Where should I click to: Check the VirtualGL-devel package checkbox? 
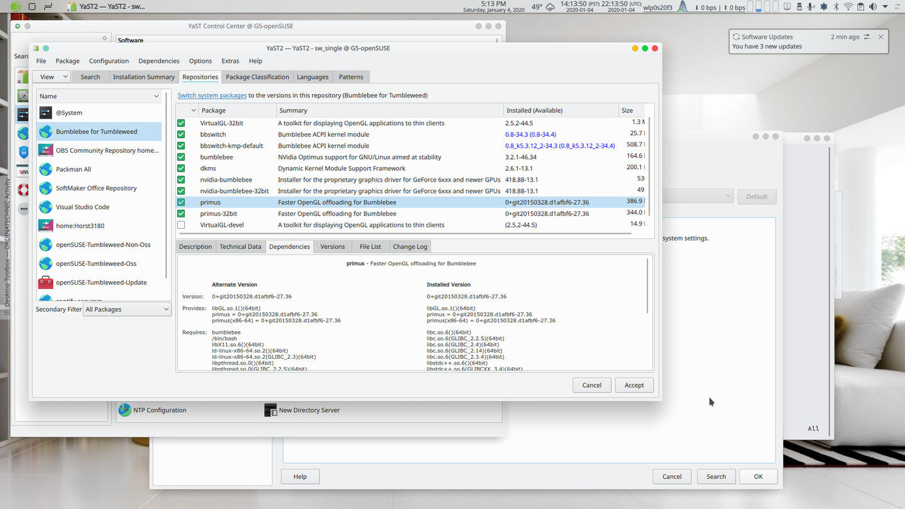tap(181, 225)
